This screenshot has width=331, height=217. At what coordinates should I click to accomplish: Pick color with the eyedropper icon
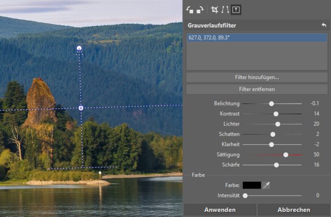coord(266,185)
